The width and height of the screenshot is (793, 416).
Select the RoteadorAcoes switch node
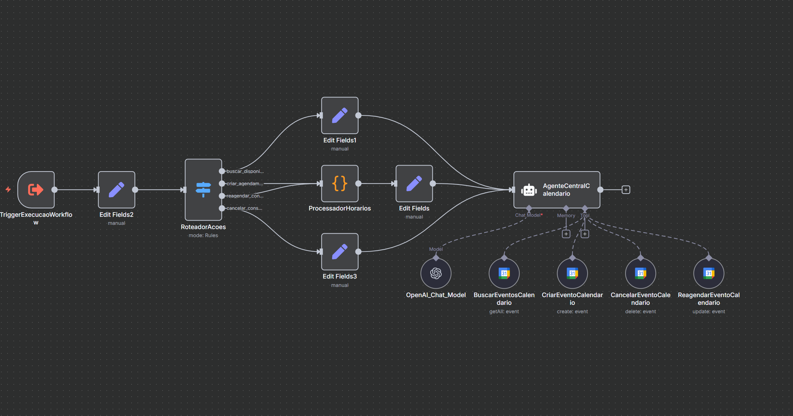(x=203, y=190)
